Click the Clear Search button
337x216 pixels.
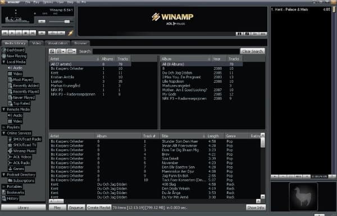252,51
